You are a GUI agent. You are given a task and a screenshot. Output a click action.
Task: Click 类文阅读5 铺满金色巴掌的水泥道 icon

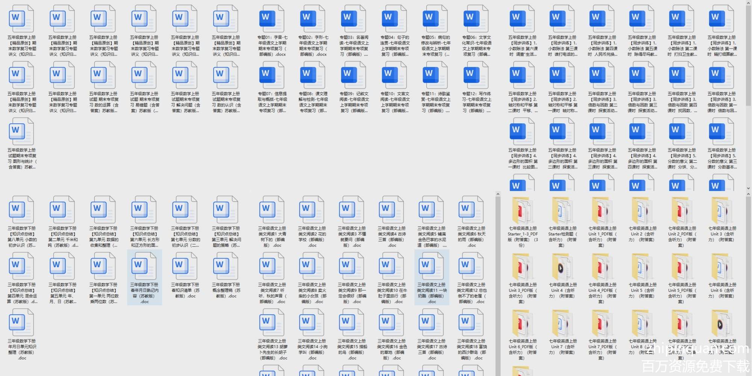coord(432,210)
